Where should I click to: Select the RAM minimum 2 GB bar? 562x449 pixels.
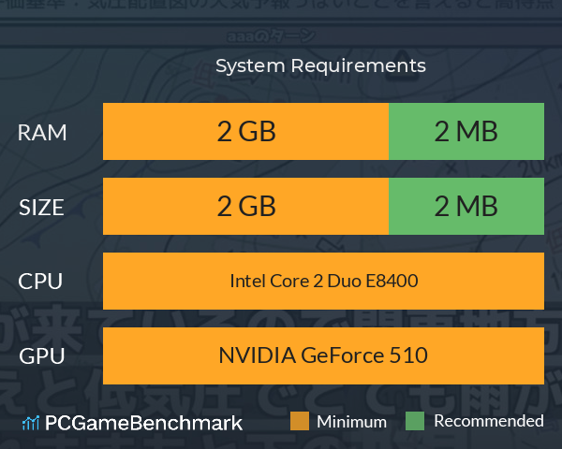[245, 131]
